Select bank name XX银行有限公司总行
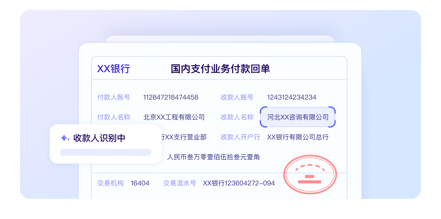The width and height of the screenshot is (441, 219). tap(298, 137)
